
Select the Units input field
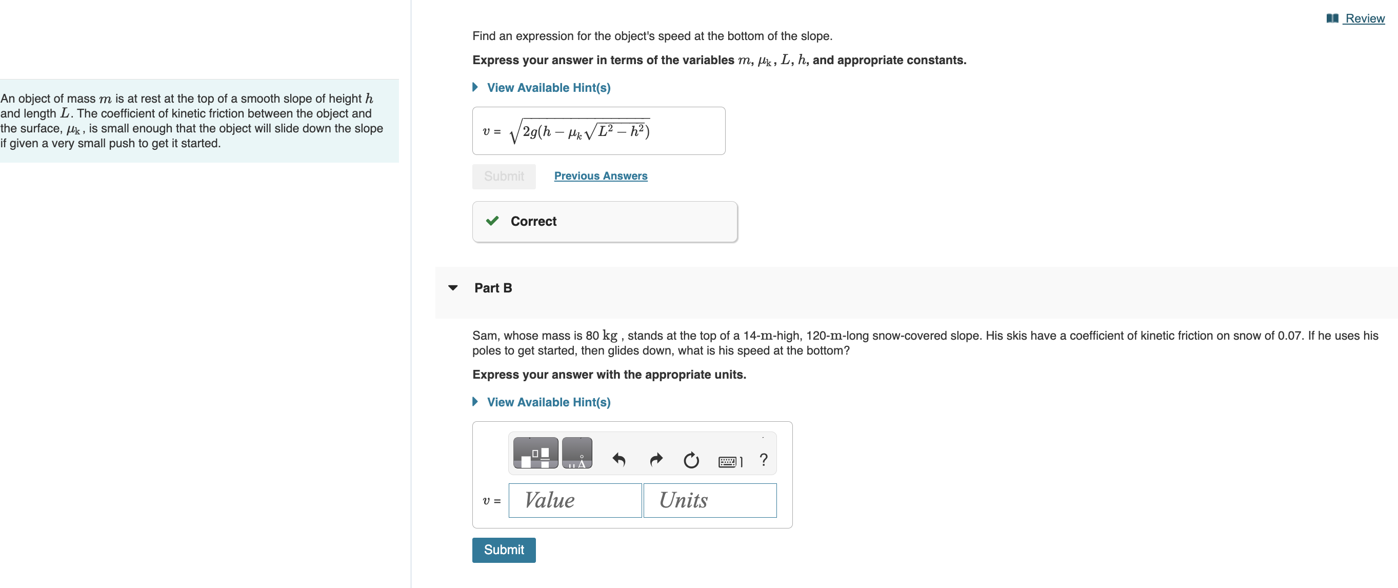(x=710, y=500)
